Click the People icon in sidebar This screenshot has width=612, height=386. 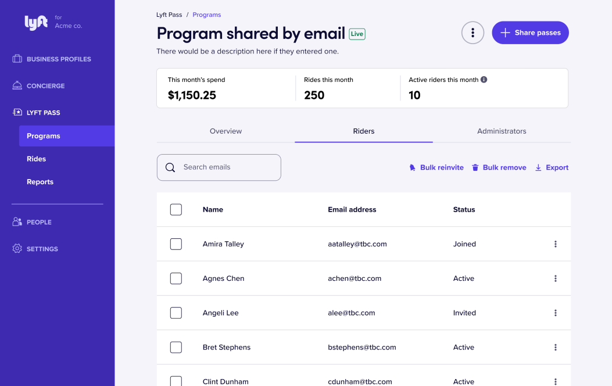tap(17, 222)
